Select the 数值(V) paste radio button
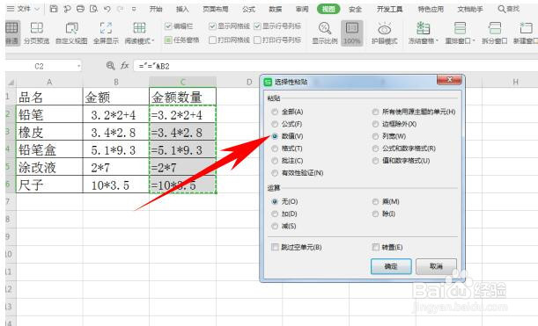Image resolution: width=538 pixels, height=326 pixels. [275, 136]
